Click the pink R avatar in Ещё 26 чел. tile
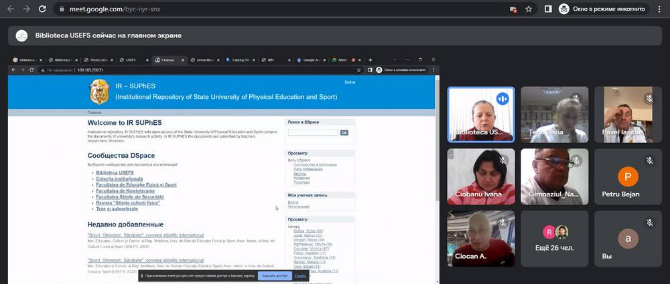Viewport: 670px width, 284px height. click(549, 232)
